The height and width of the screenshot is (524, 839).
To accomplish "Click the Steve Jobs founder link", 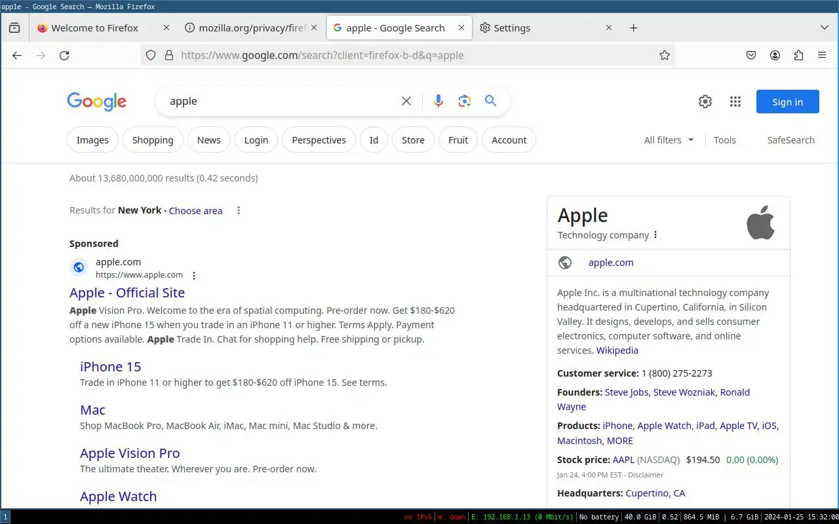I will coord(627,392).
